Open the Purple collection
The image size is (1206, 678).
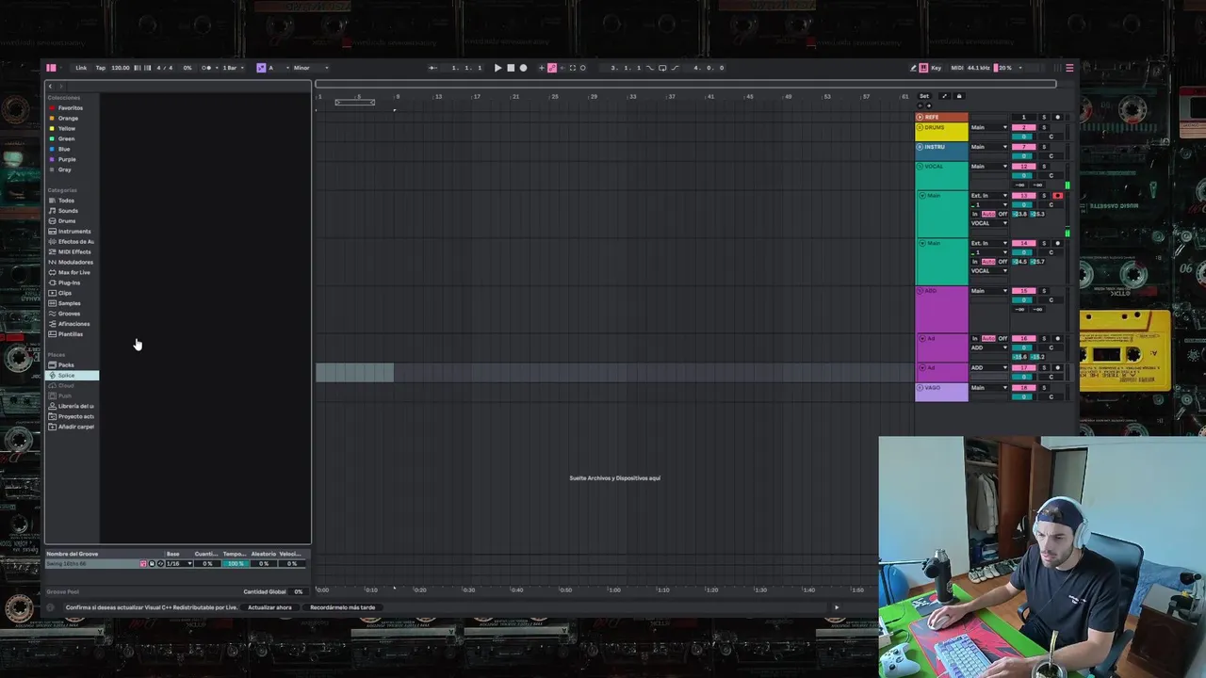[67, 159]
